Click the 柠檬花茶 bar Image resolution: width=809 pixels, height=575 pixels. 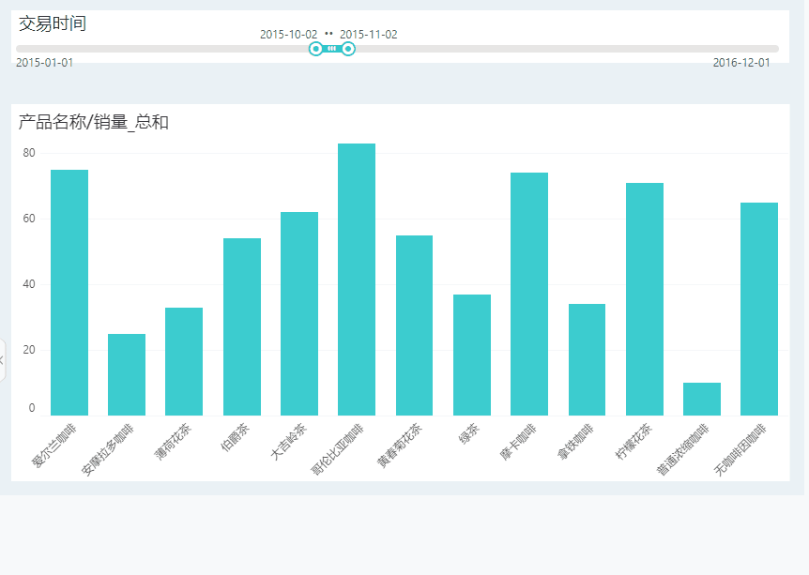pos(645,299)
